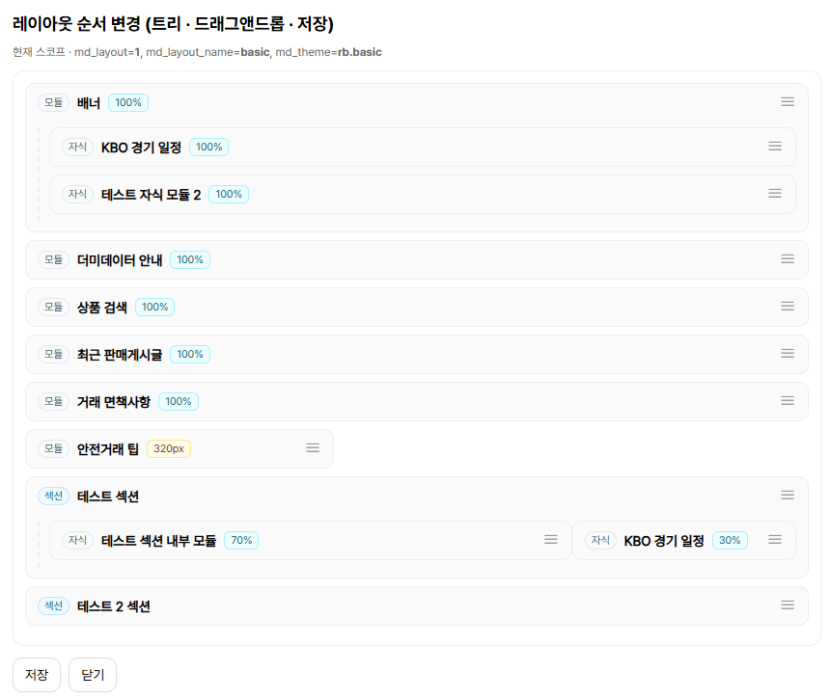Image resolution: width=830 pixels, height=699 pixels.
Task: Click the drag handle for 더미데이터 안내
Action: [x=788, y=259]
